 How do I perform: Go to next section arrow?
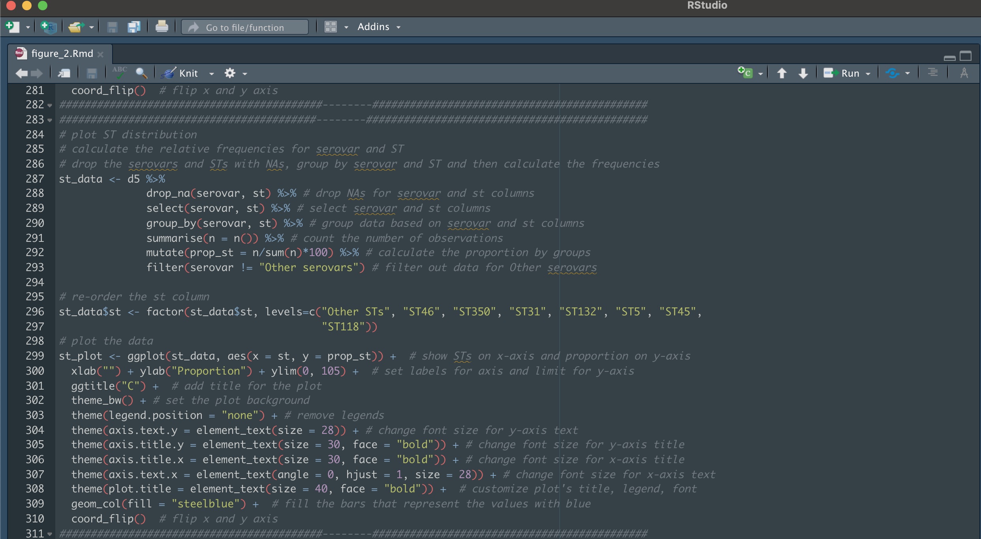point(803,73)
